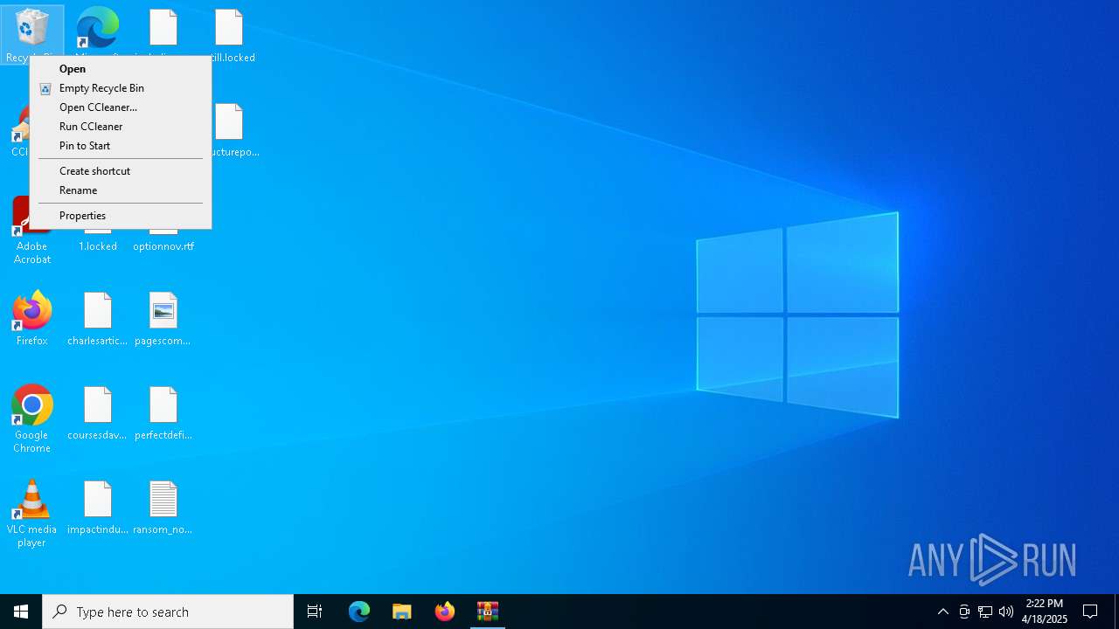This screenshot has width=1119, height=629.
Task: Open the clock showing 2:22 PM
Action: coord(1045,612)
